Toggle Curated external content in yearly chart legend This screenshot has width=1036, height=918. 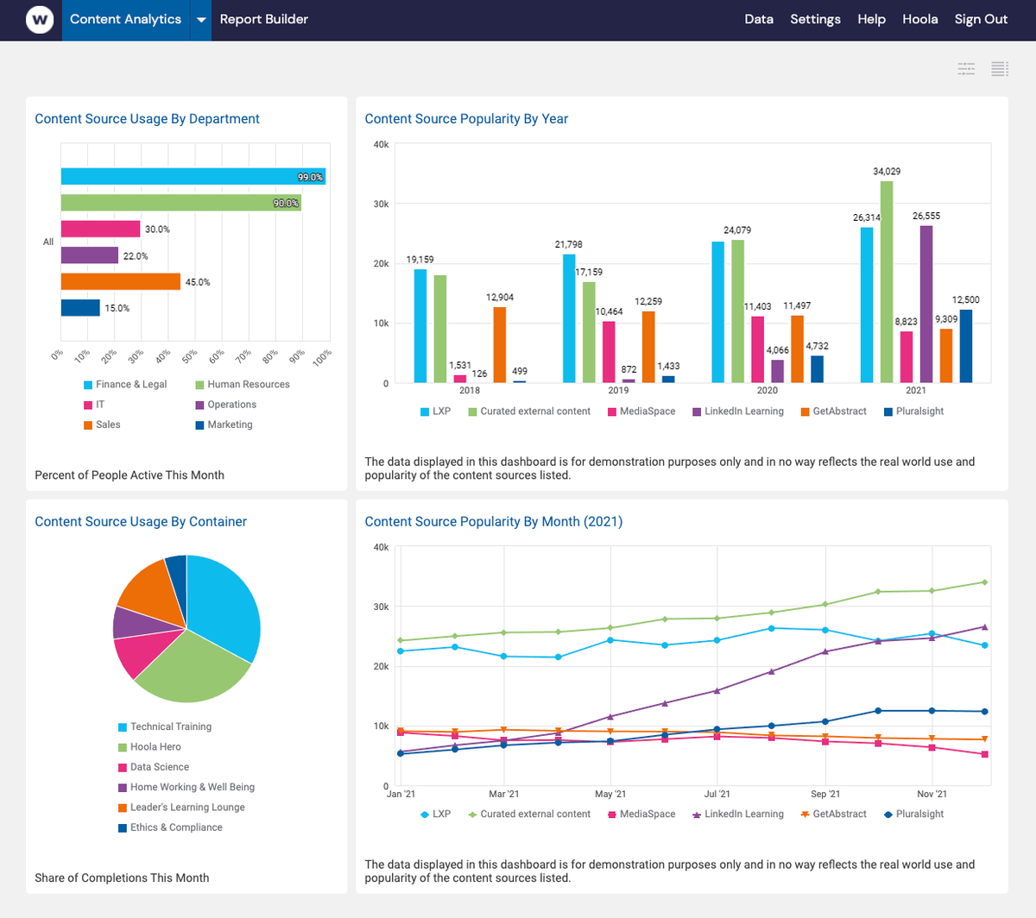tap(529, 412)
